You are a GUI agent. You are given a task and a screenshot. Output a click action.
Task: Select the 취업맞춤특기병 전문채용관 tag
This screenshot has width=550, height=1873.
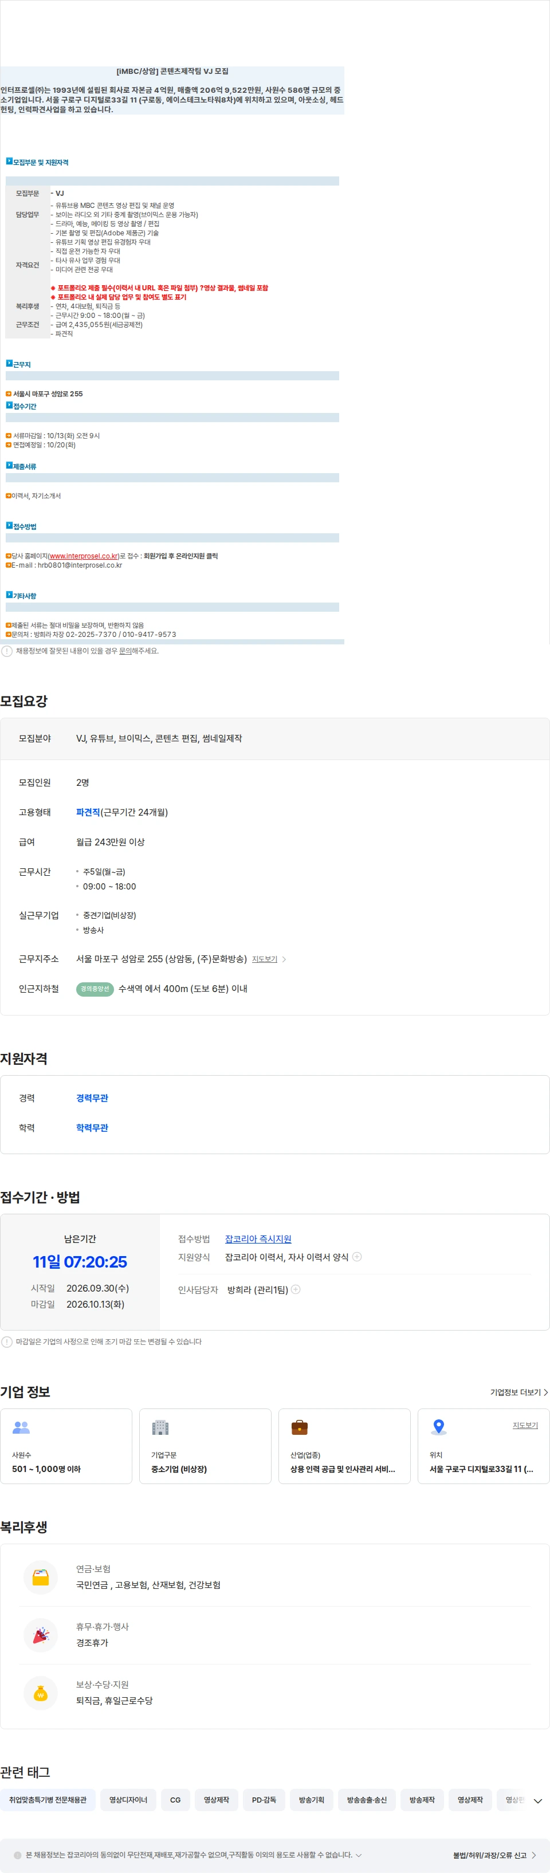pyautogui.click(x=48, y=1800)
